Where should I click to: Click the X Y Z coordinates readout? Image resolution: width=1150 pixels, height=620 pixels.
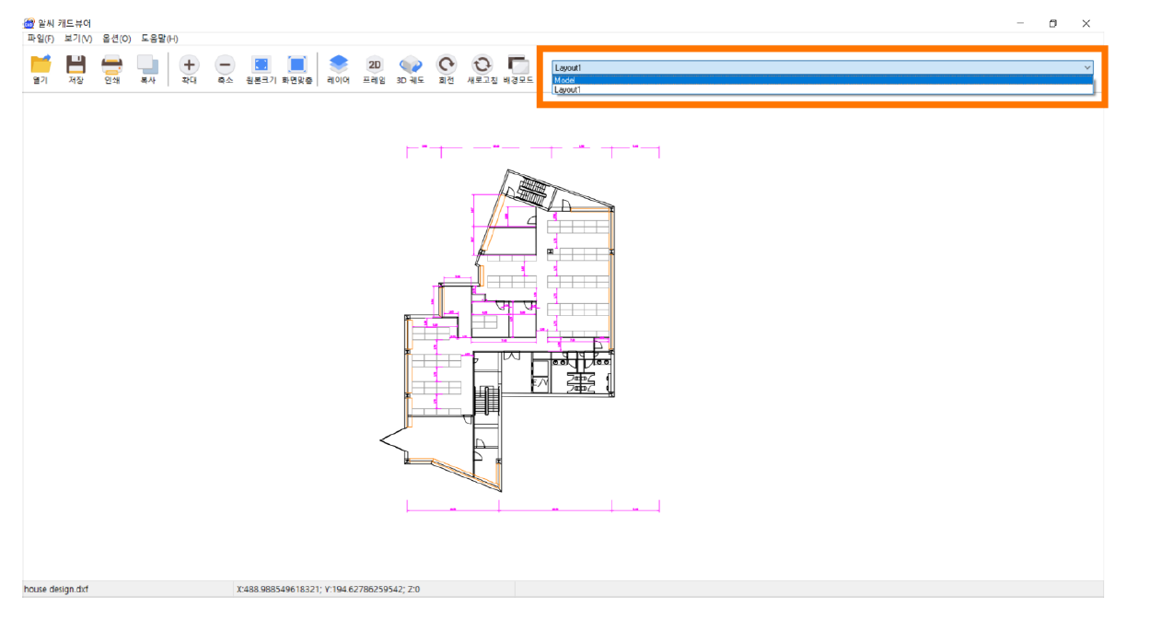(329, 589)
